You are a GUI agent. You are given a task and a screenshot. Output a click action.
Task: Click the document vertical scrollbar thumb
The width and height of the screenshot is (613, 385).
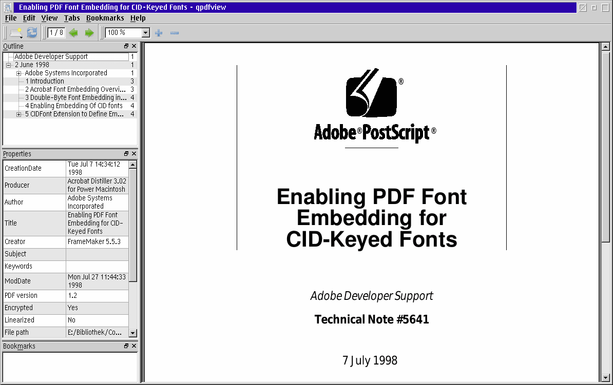pos(606,147)
